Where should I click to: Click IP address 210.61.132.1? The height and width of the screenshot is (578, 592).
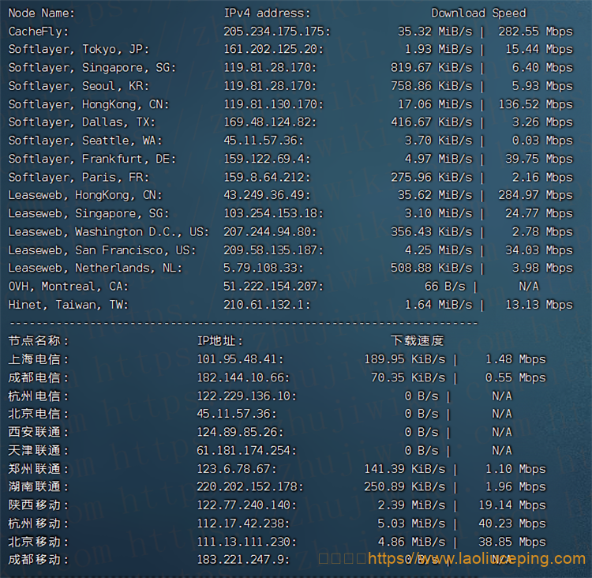point(267,305)
